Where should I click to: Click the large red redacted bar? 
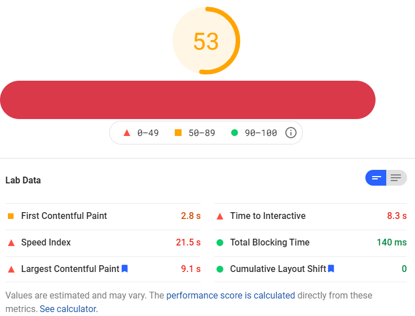click(188, 100)
